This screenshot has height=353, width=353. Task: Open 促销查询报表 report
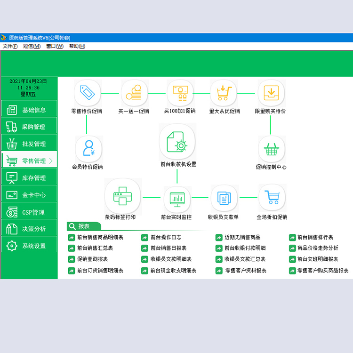tap(93, 259)
